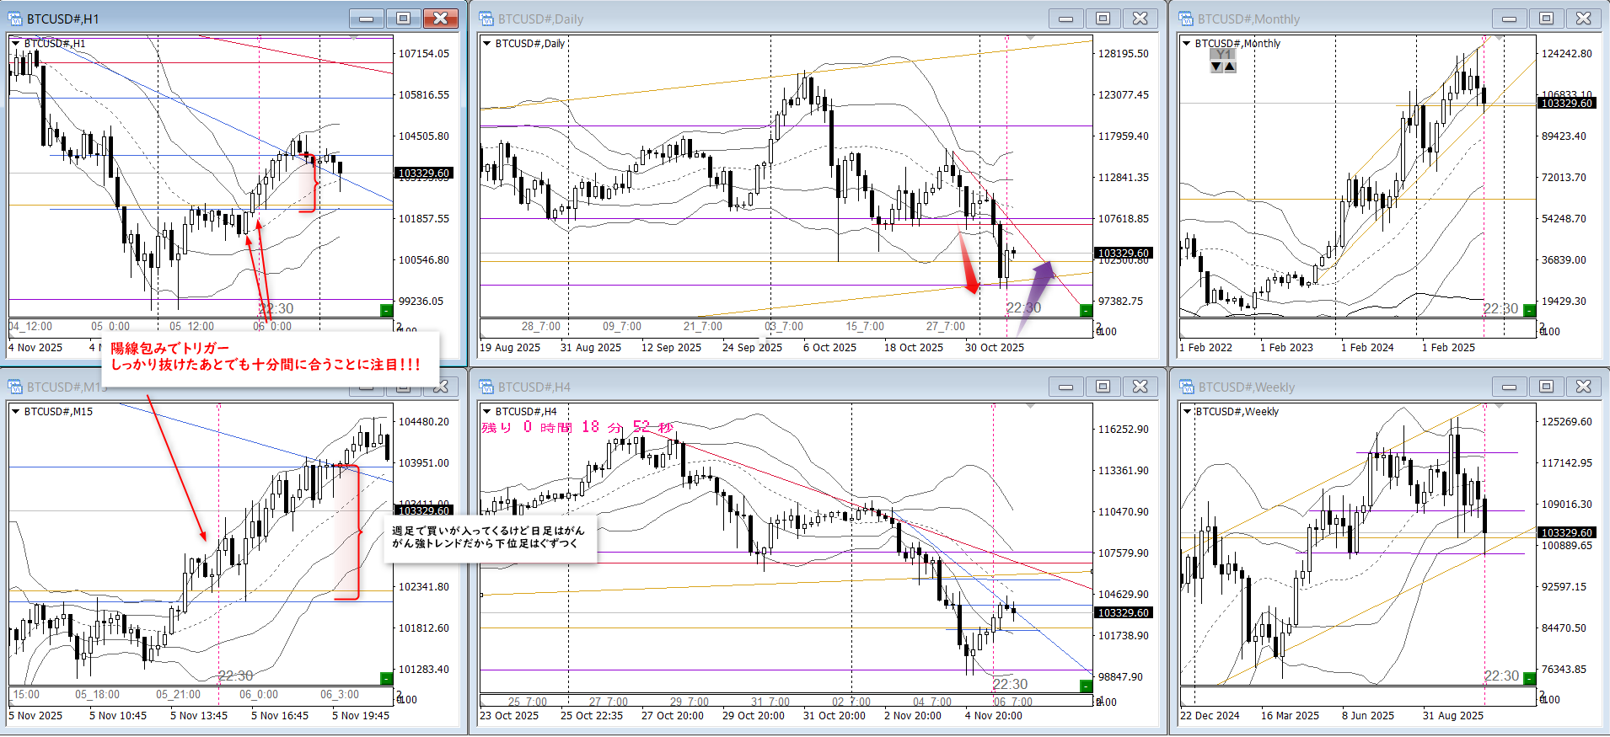Click the Daily chart window icon

pyautogui.click(x=486, y=19)
